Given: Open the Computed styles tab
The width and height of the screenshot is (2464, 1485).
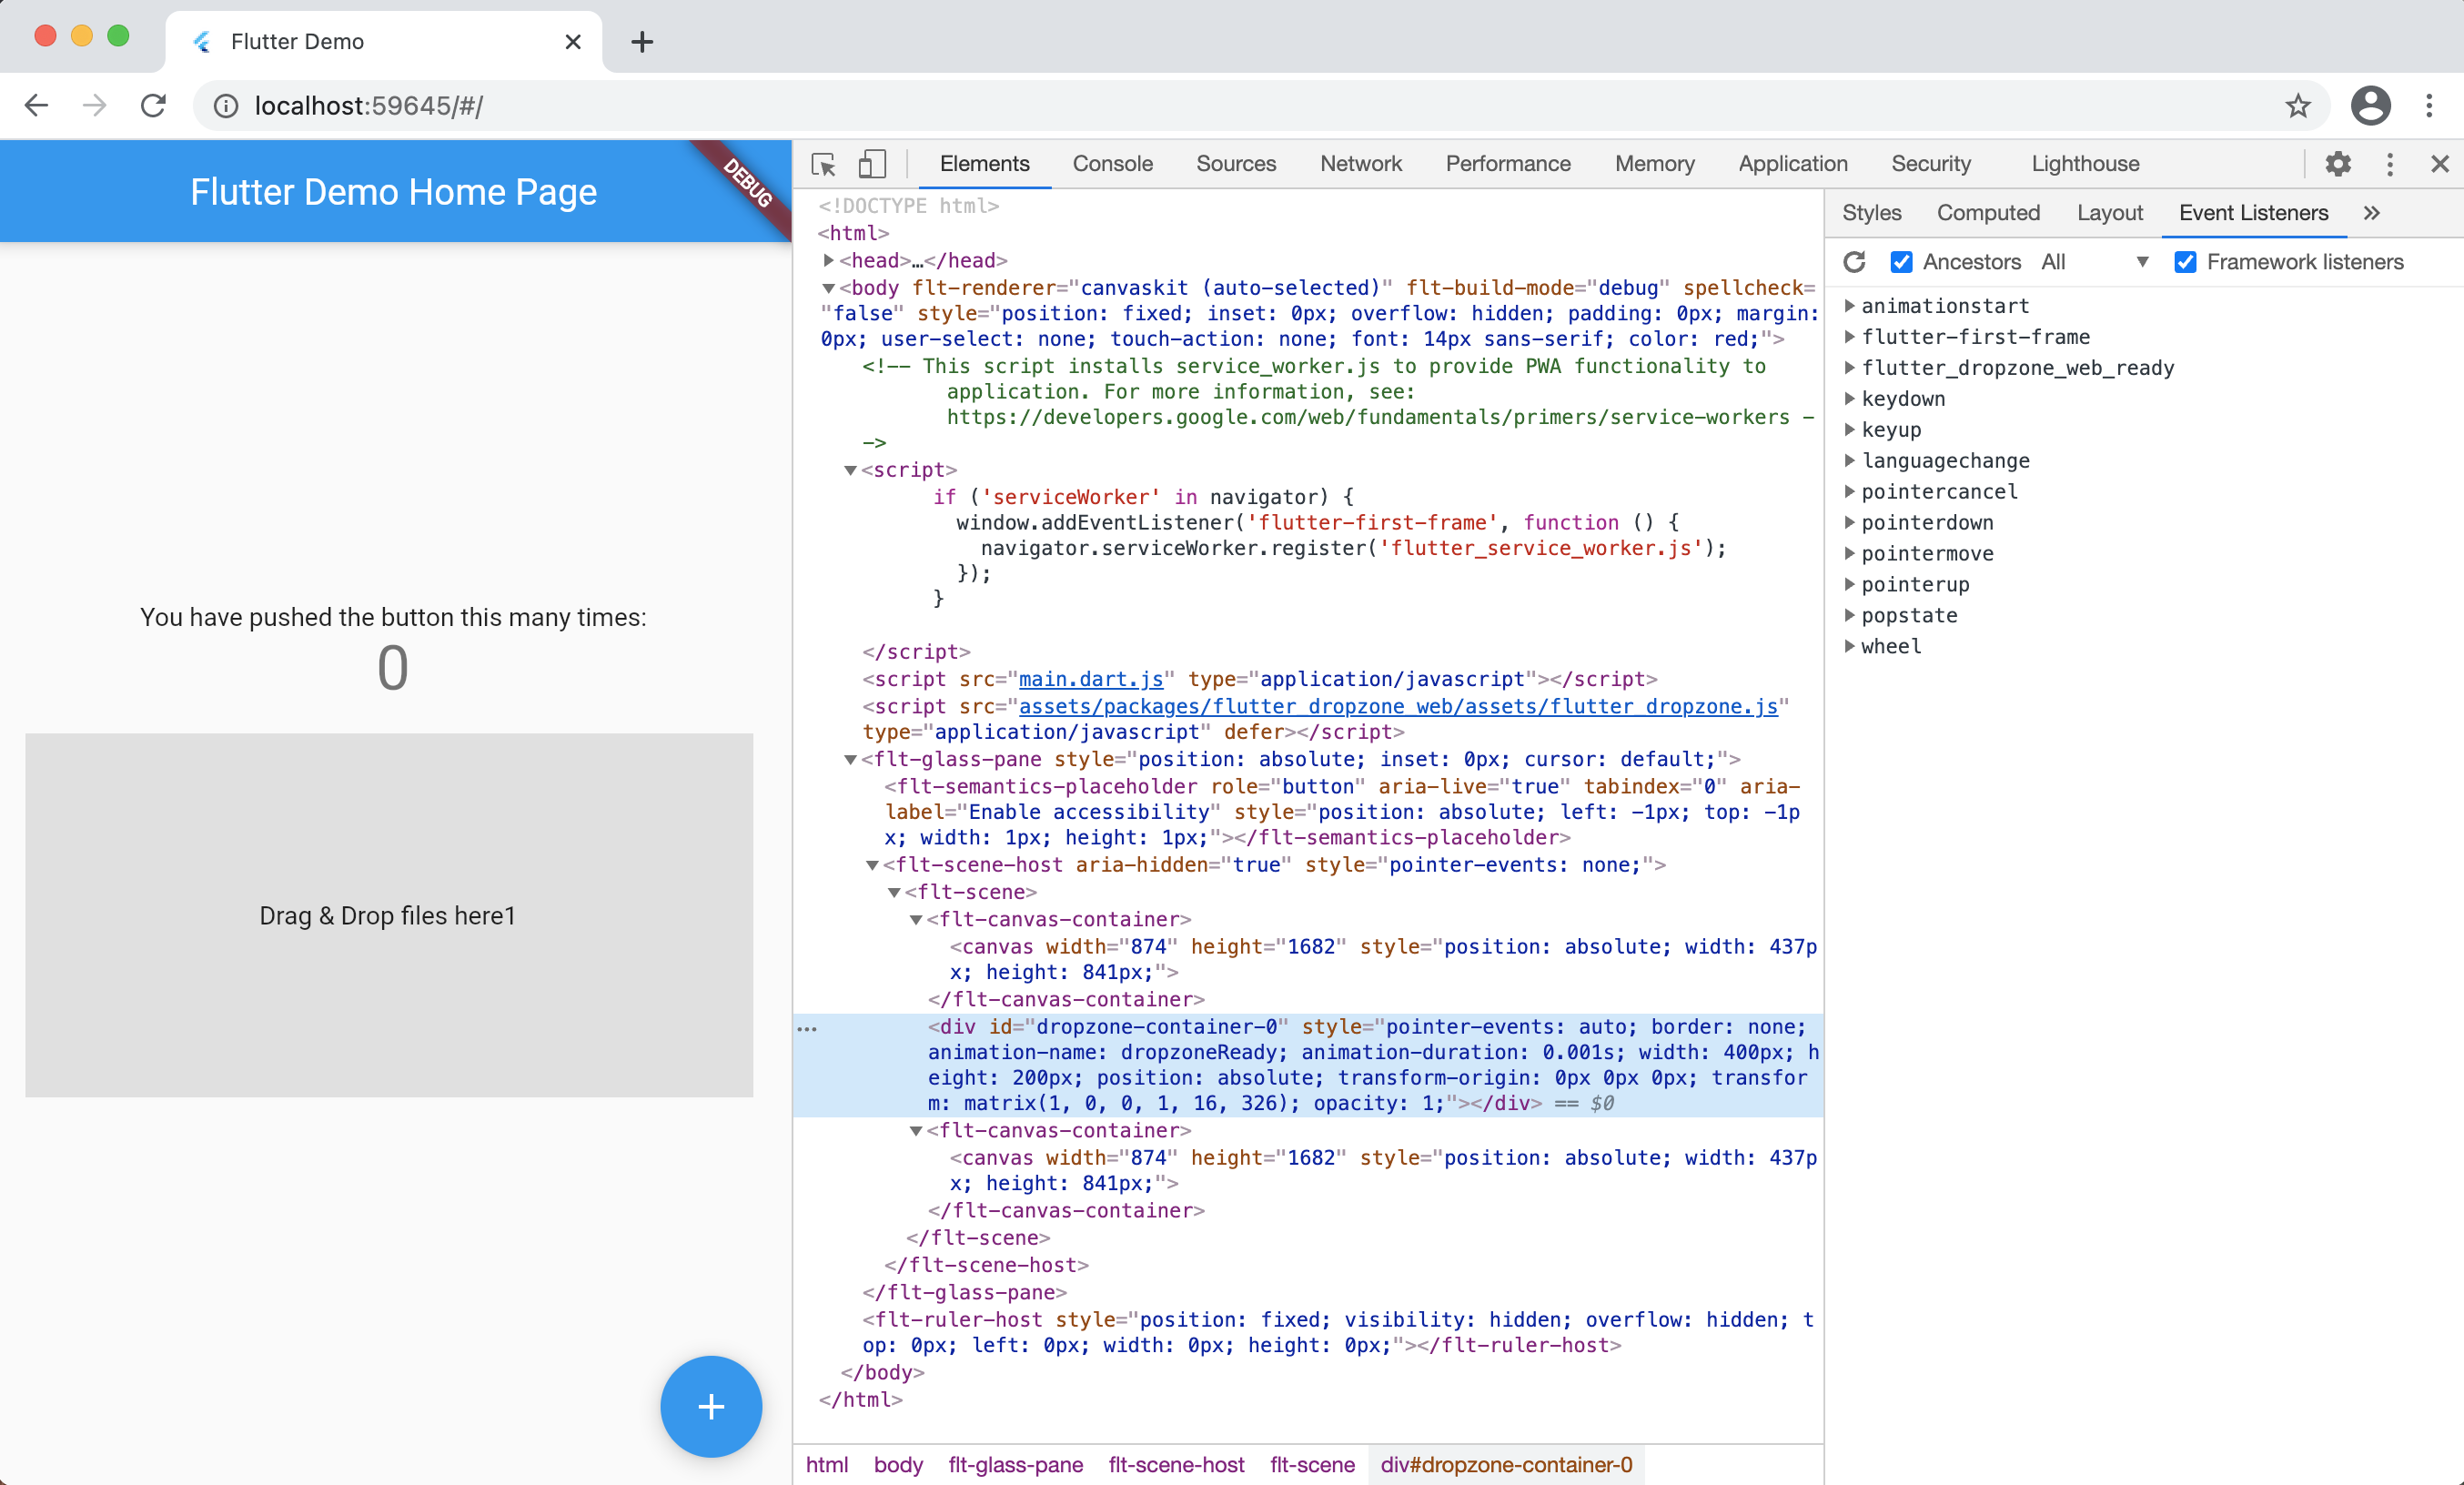Looking at the screenshot, I should [1988, 213].
